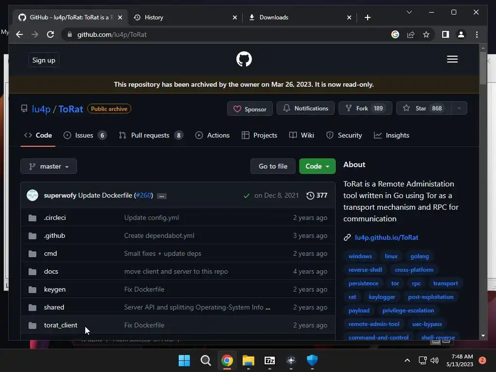496x372 pixels.
Task: Switch to the Issues tab
Action: (85, 136)
